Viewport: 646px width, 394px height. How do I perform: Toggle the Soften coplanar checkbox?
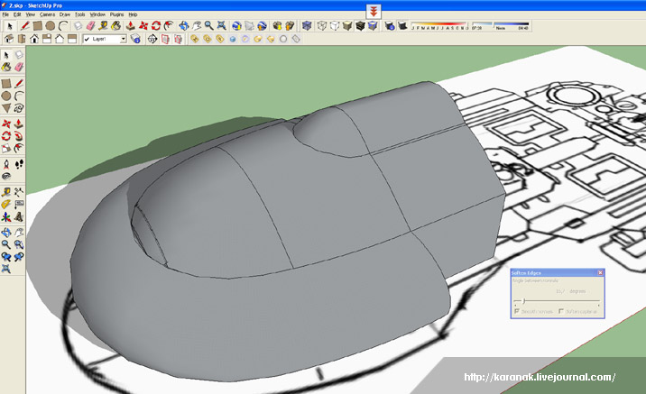(560, 312)
